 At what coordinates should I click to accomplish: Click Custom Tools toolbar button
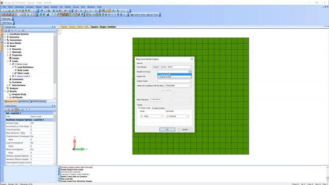pos(138,15)
